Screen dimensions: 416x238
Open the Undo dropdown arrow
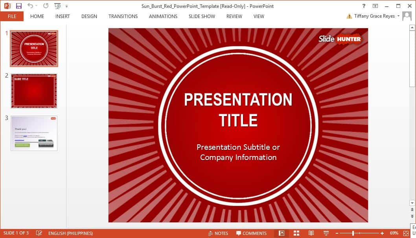pyautogui.click(x=36, y=6)
